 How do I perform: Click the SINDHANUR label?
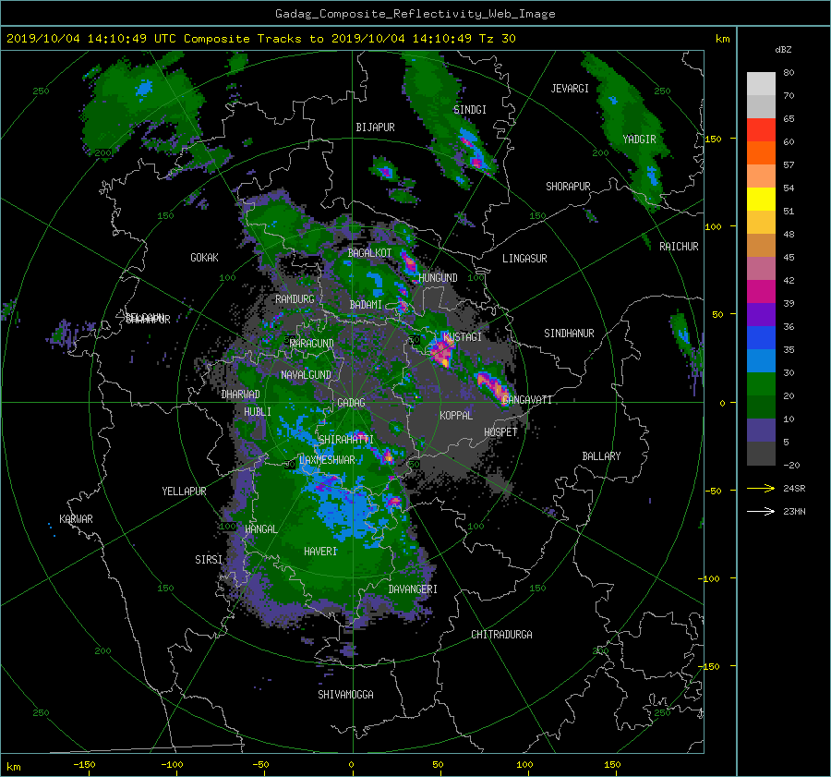click(x=569, y=334)
